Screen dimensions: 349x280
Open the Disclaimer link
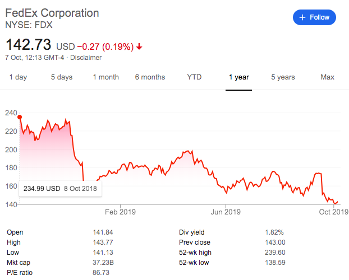coord(86,58)
